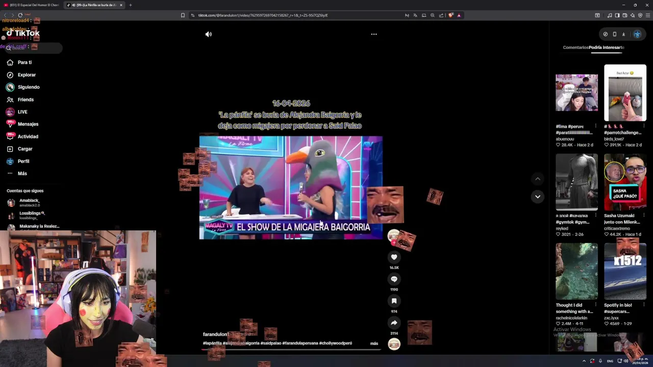Like the video with heart icon
This screenshot has width=653, height=367.
[394, 257]
